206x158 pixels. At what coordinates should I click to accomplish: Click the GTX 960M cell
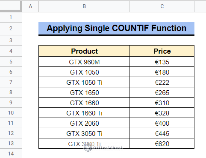point(84,62)
